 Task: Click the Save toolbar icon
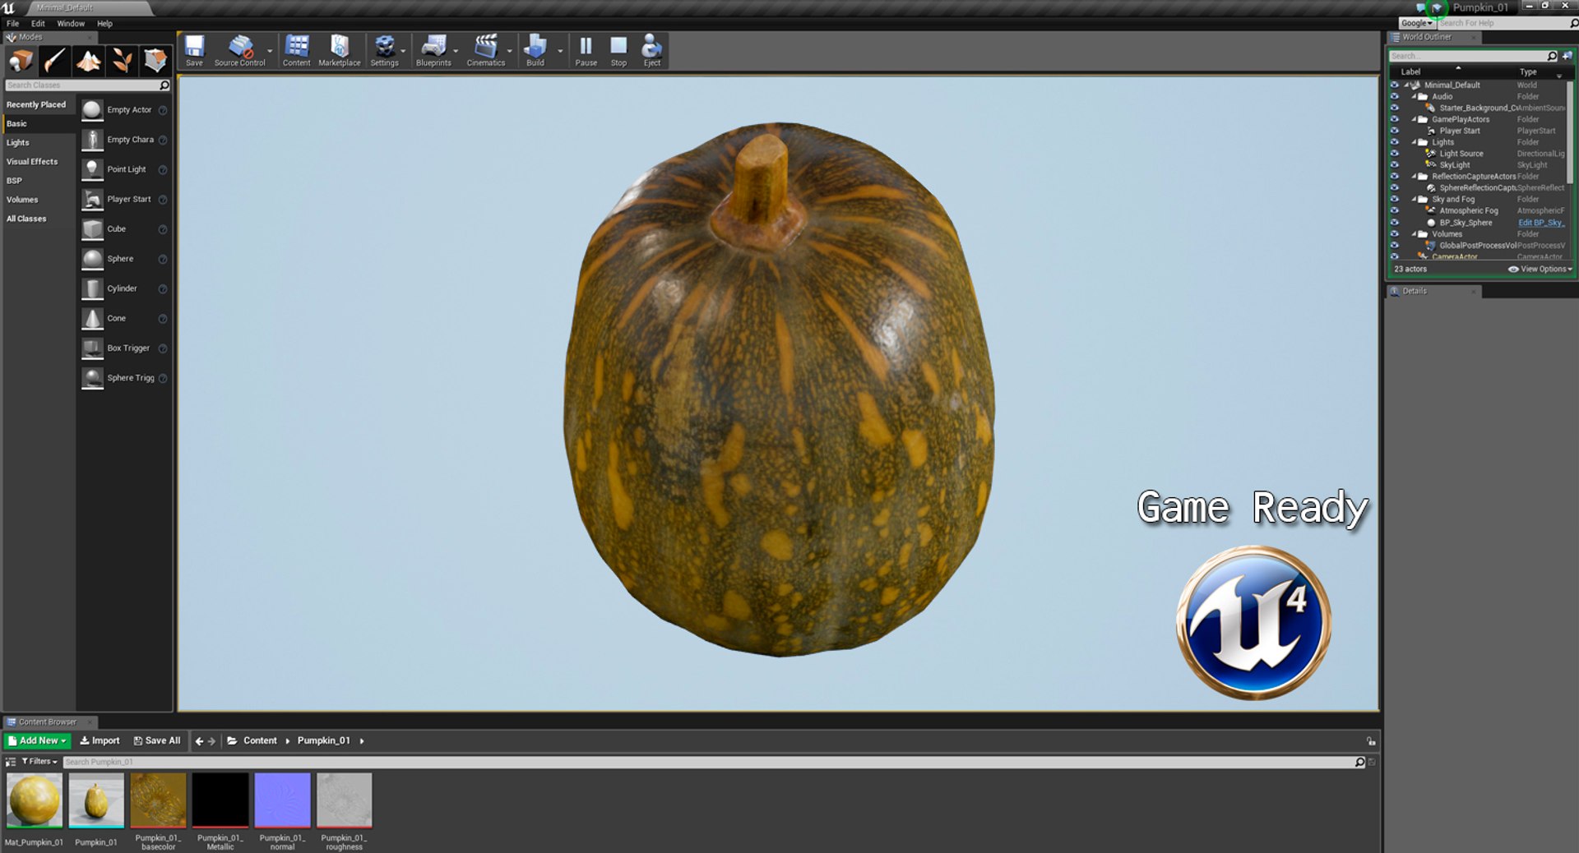194,50
